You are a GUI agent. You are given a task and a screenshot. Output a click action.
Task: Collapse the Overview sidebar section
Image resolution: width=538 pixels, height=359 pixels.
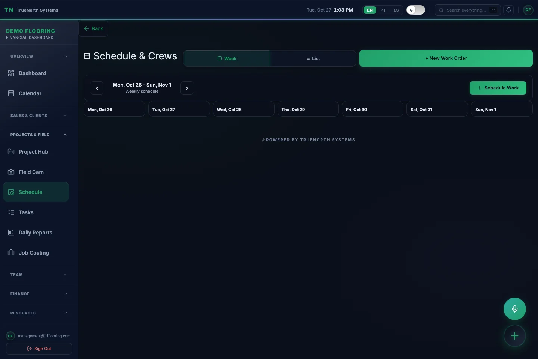pos(39,56)
